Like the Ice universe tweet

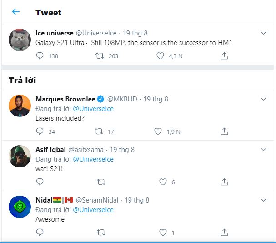click(160, 56)
